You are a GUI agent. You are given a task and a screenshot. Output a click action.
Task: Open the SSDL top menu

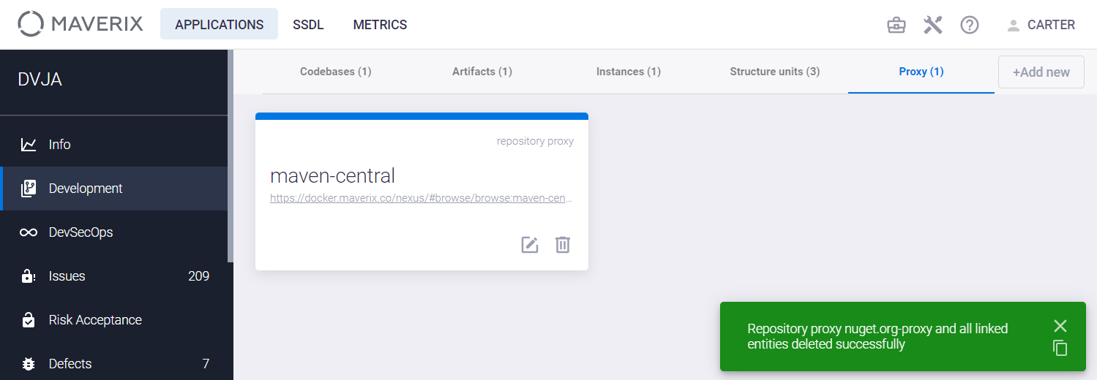pyautogui.click(x=308, y=25)
